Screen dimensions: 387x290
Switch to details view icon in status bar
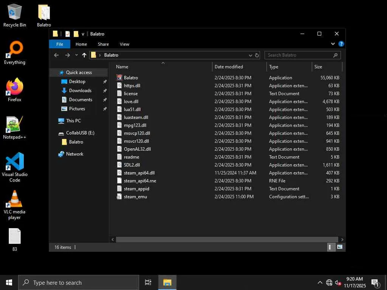[331, 247]
